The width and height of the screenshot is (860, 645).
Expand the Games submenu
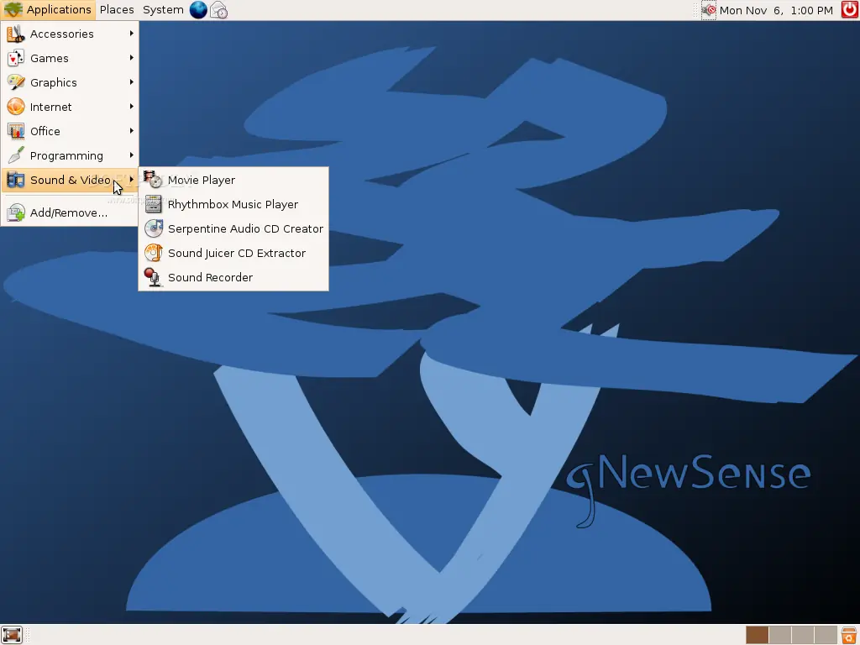click(50, 58)
